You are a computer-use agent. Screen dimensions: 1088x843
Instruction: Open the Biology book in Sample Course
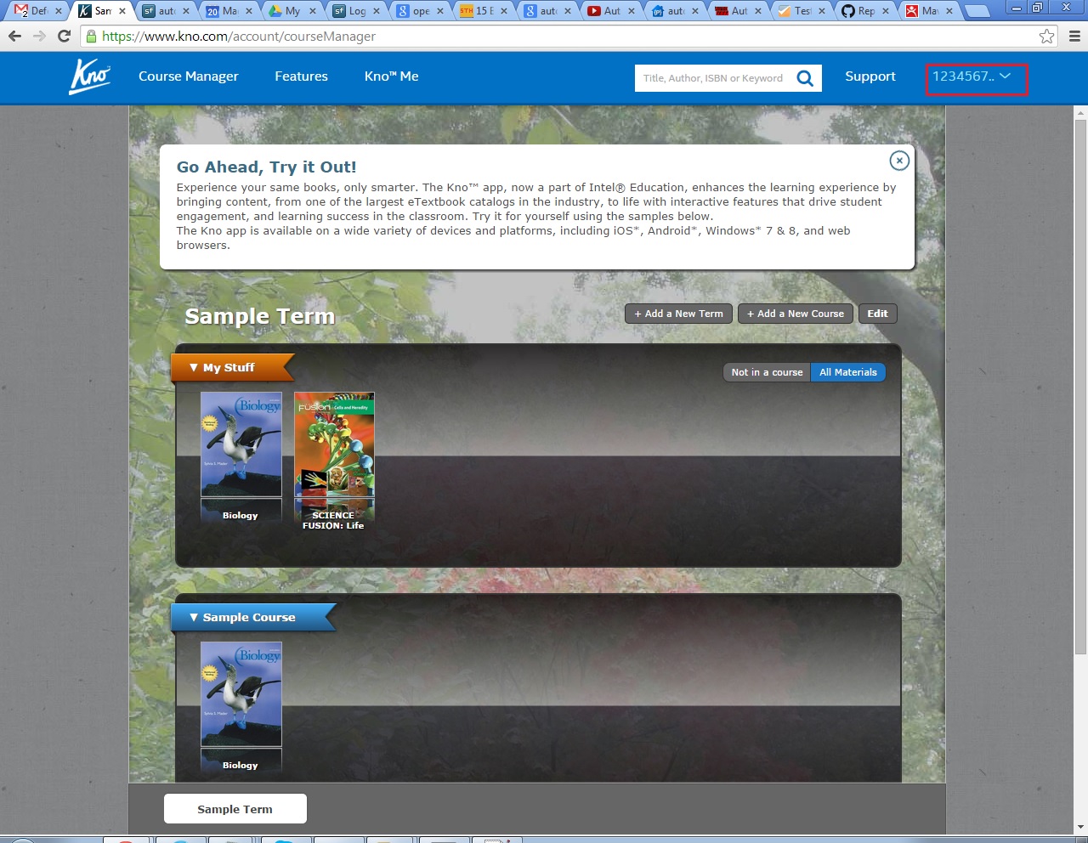click(x=241, y=694)
